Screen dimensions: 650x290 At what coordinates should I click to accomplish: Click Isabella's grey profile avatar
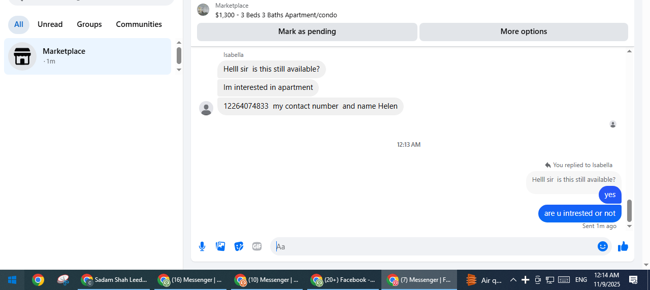pos(206,108)
